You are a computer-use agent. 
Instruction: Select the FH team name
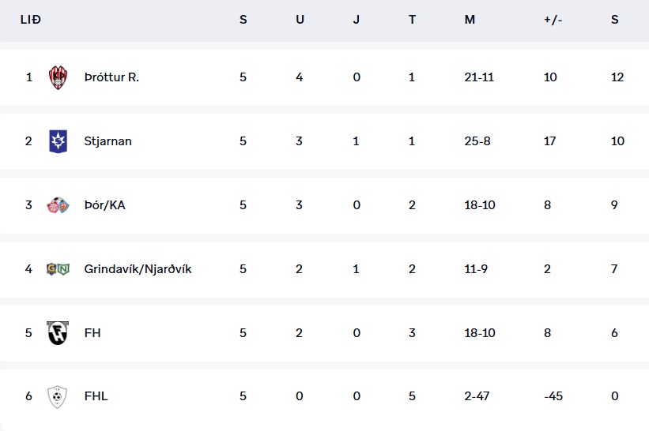[x=92, y=333]
